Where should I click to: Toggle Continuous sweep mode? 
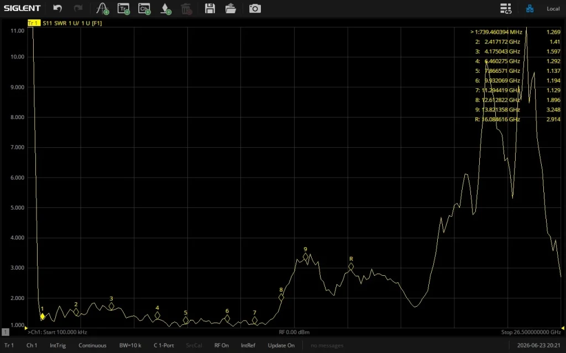[x=92, y=345]
